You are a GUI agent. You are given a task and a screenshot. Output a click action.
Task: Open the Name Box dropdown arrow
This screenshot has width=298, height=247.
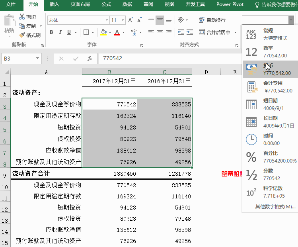click(37, 58)
